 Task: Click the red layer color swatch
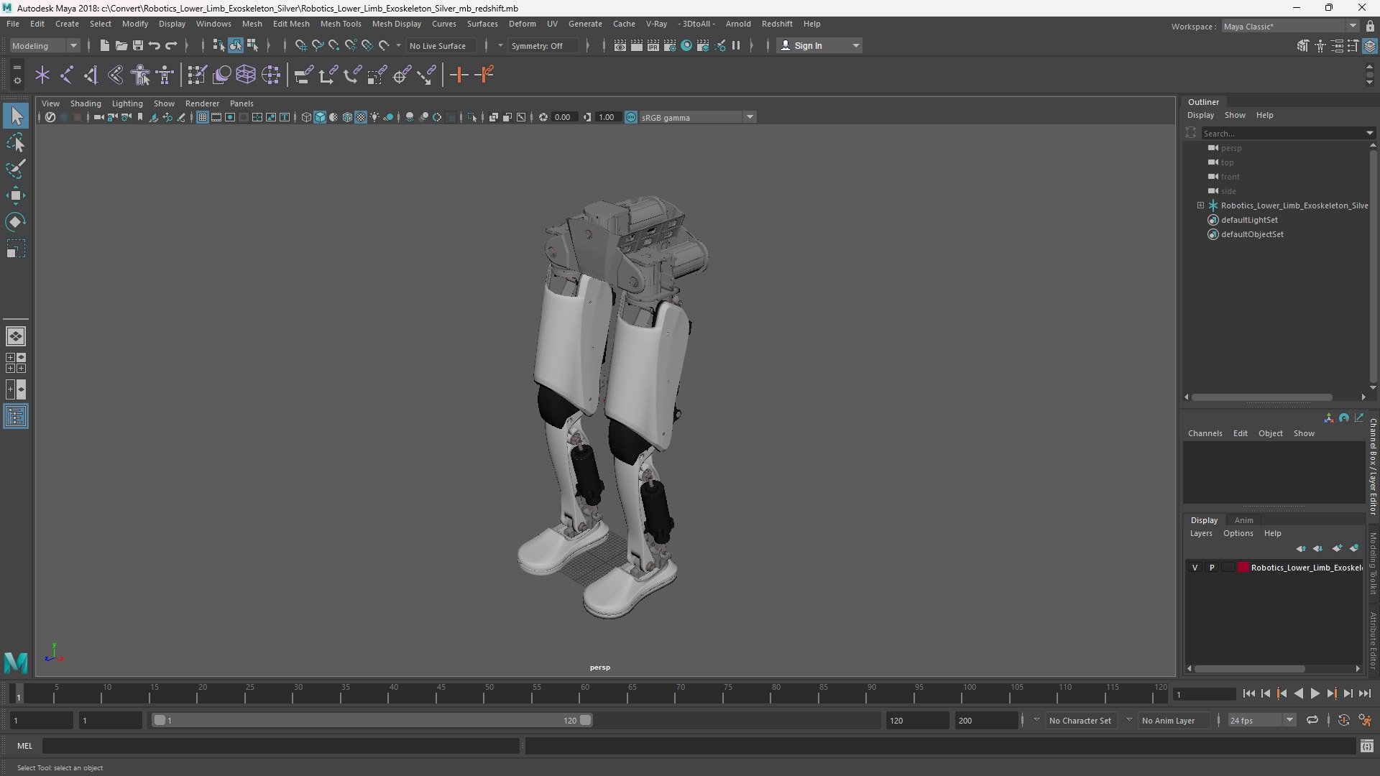click(x=1243, y=568)
